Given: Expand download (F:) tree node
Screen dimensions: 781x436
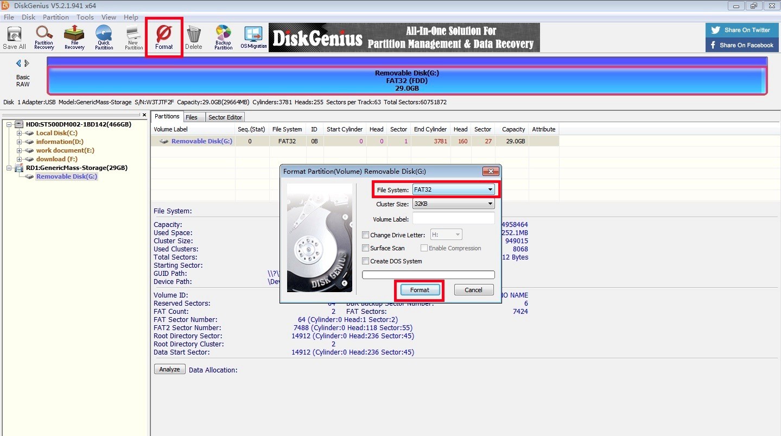Looking at the screenshot, I should 19,159.
